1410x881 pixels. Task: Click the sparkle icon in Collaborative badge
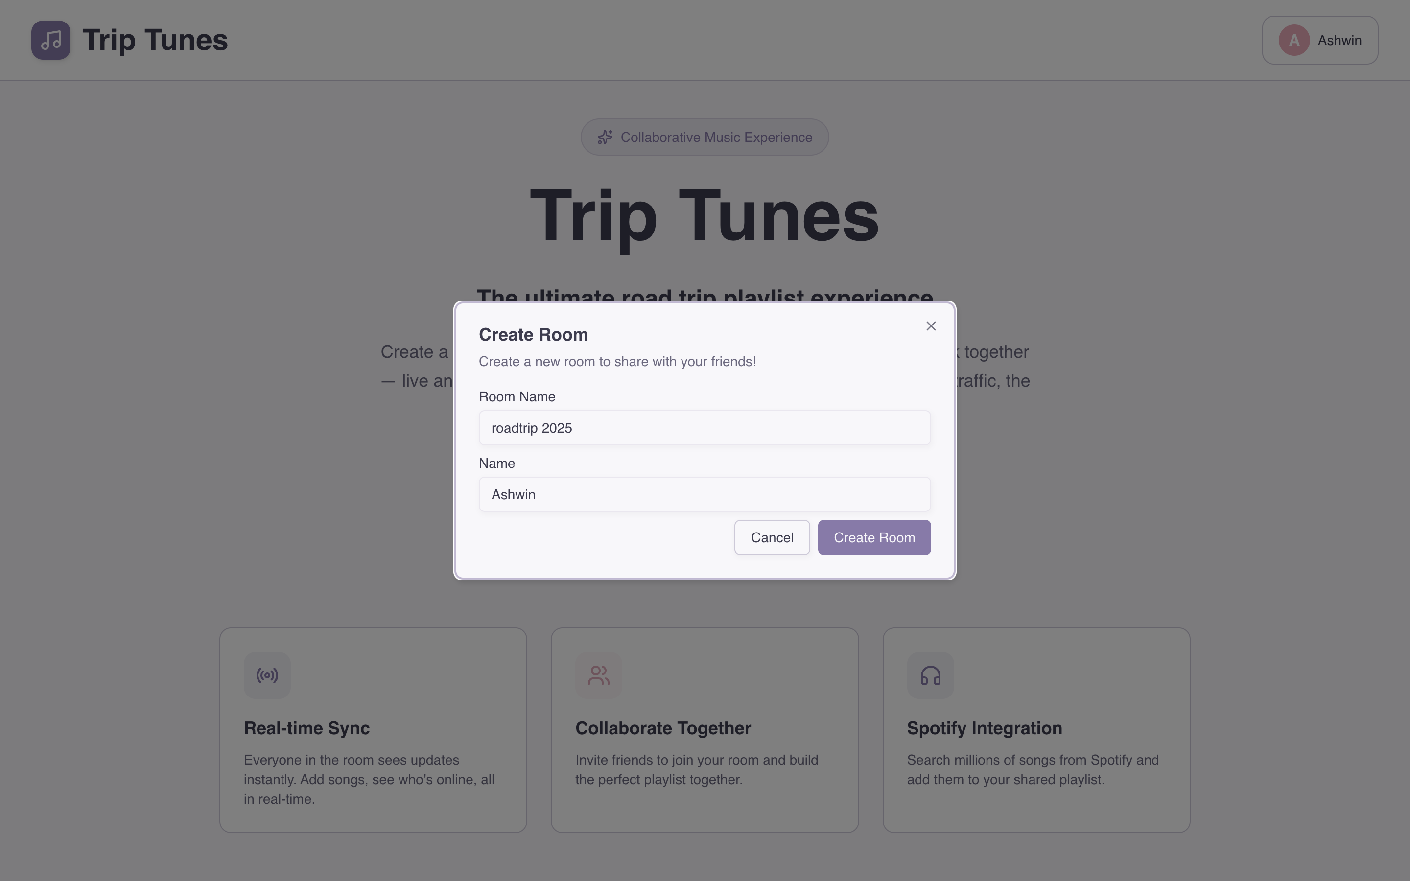(x=605, y=138)
